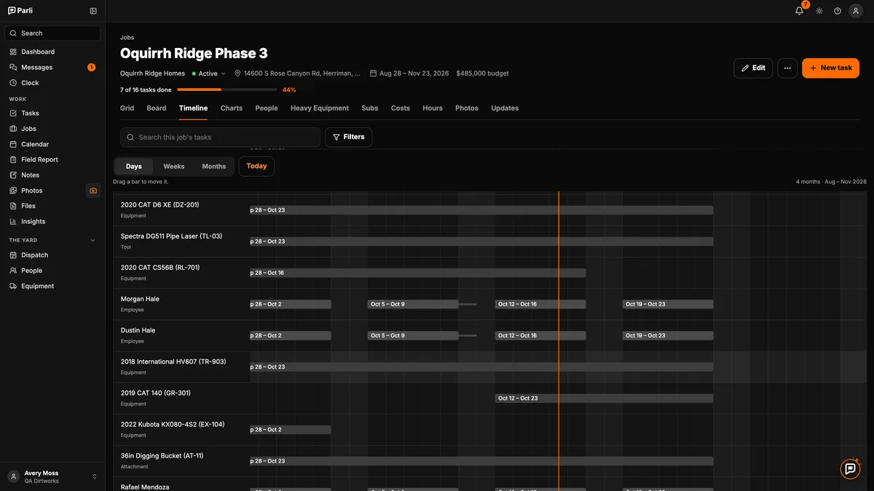874x491 pixels.
Task: Click the camera icon beside Photos
Action: 93,191
